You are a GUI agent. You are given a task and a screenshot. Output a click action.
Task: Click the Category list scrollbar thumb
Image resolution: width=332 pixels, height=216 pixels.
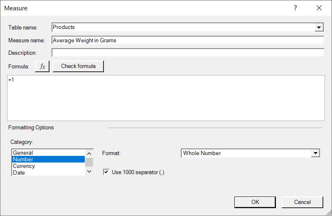click(89, 163)
